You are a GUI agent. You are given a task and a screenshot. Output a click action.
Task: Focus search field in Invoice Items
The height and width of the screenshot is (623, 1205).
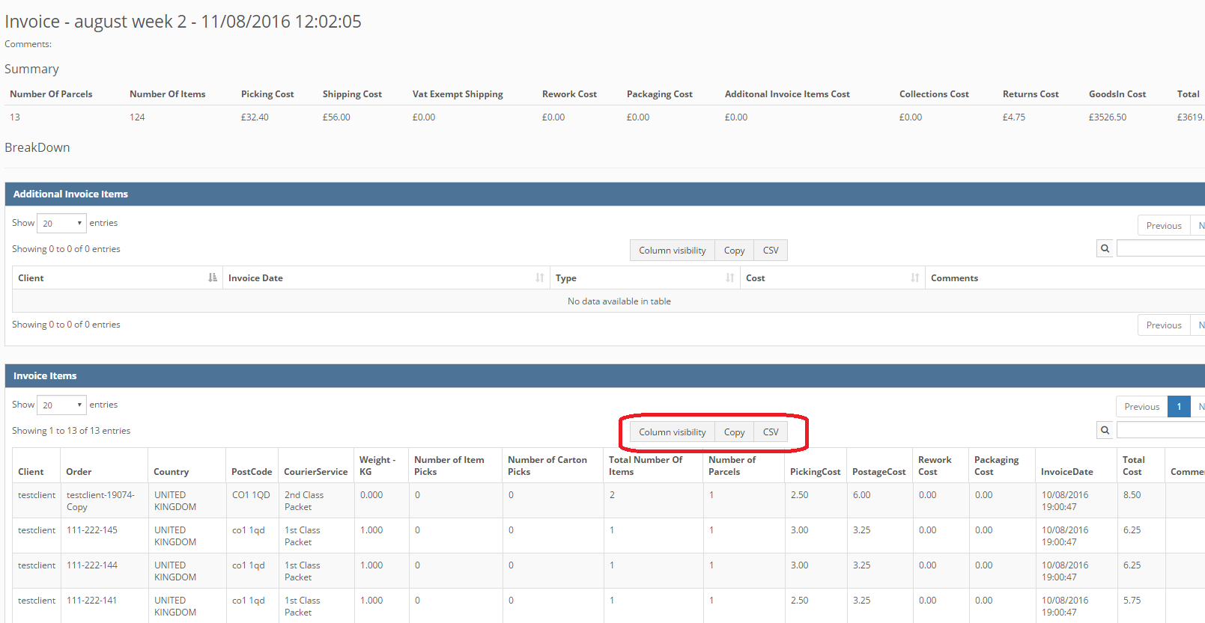1161,430
